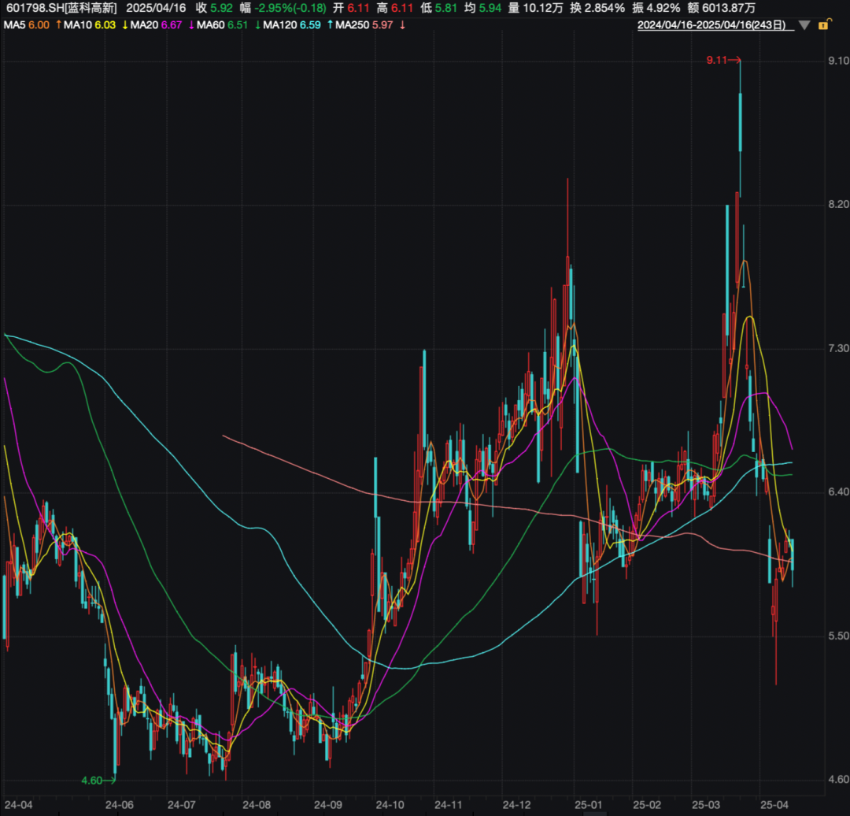Click the 24-06 label on time axis
The width and height of the screenshot is (850, 816).
pos(120,805)
